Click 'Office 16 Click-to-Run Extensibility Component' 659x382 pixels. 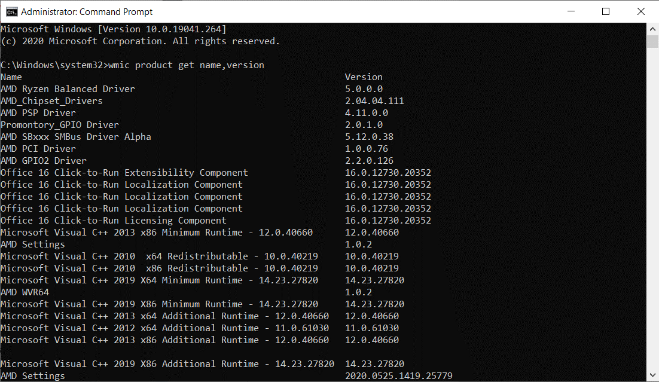(x=124, y=173)
